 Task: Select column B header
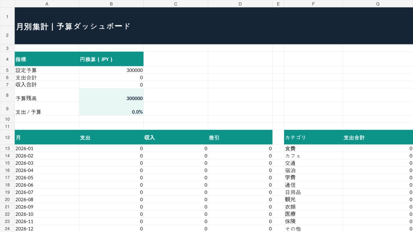(x=111, y=4)
